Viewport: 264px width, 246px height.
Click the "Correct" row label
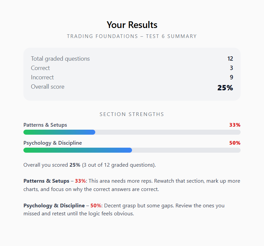[x=40, y=68]
